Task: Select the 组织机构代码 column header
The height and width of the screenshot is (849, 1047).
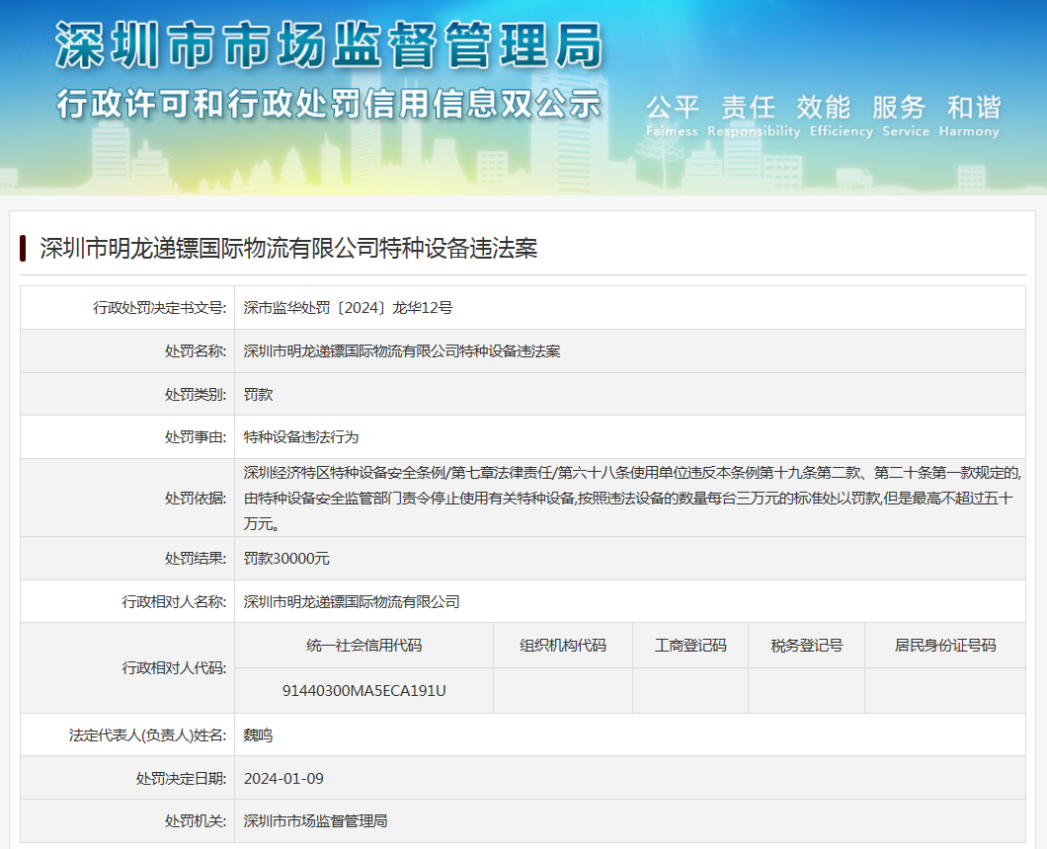Action: click(563, 646)
